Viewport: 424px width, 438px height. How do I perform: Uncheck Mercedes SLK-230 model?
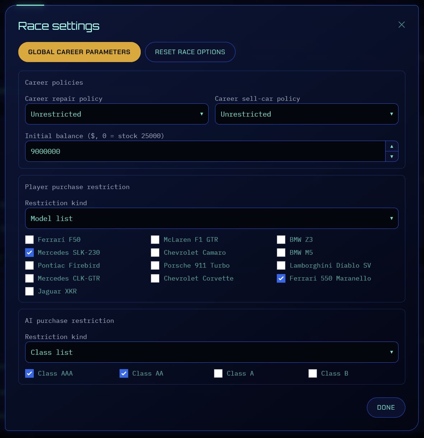pos(29,253)
